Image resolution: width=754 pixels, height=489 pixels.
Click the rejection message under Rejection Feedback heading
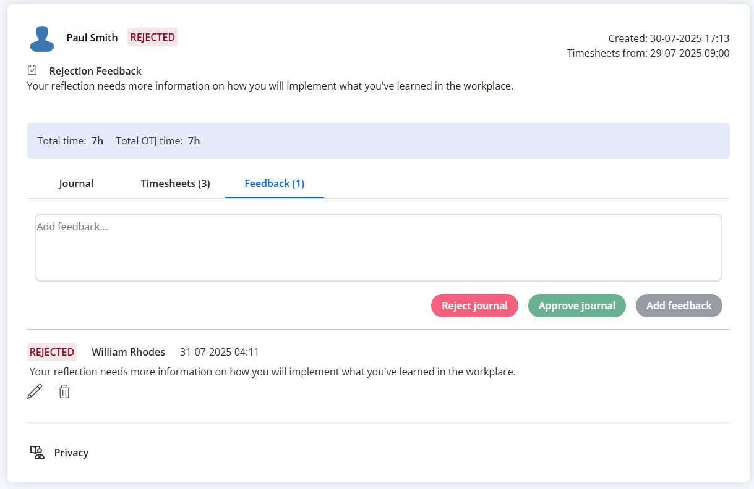point(270,86)
